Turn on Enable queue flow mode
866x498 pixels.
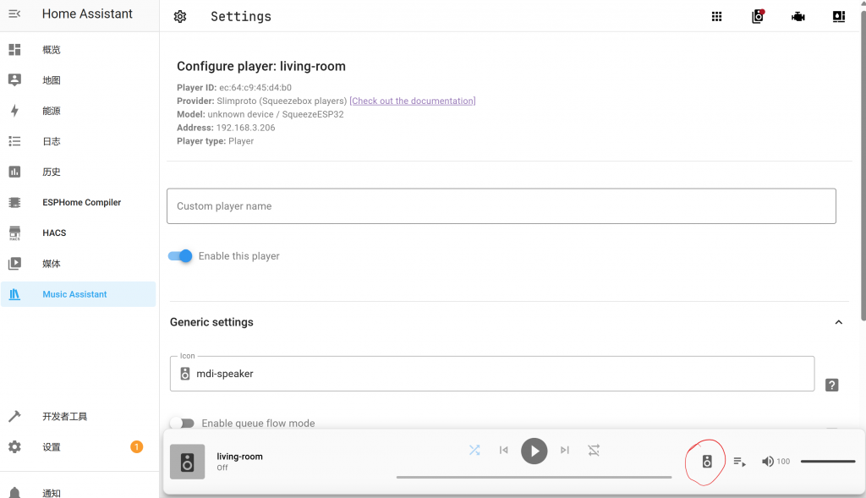coord(182,423)
